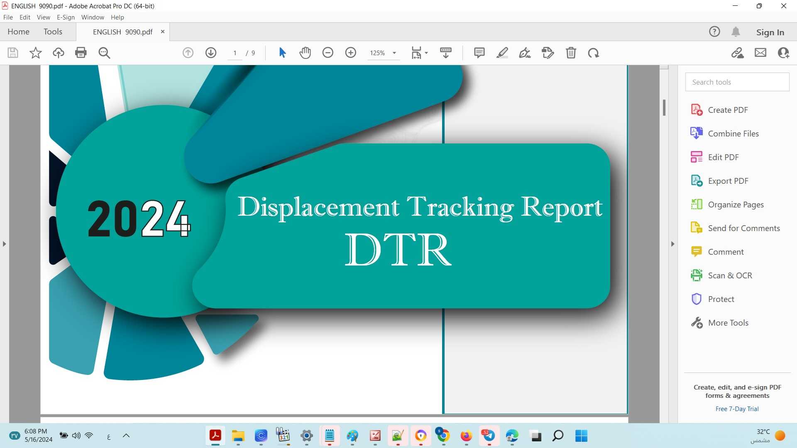Print the PDF file
This screenshot has width=797, height=448.
tap(81, 53)
